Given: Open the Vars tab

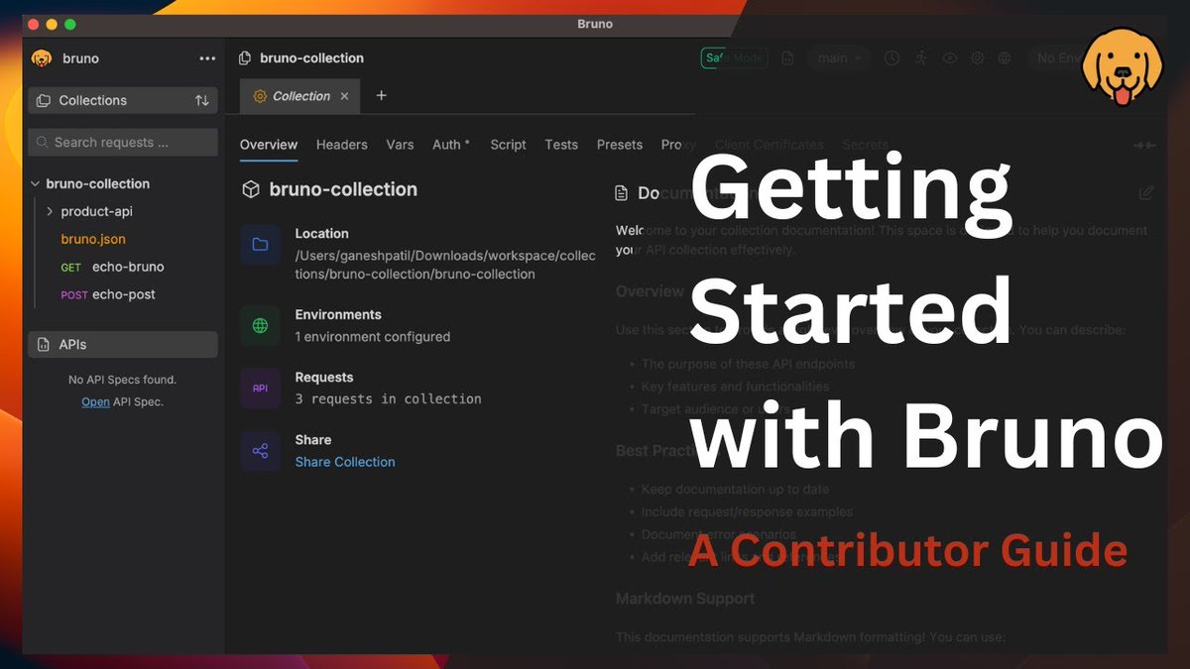Looking at the screenshot, I should (x=400, y=145).
